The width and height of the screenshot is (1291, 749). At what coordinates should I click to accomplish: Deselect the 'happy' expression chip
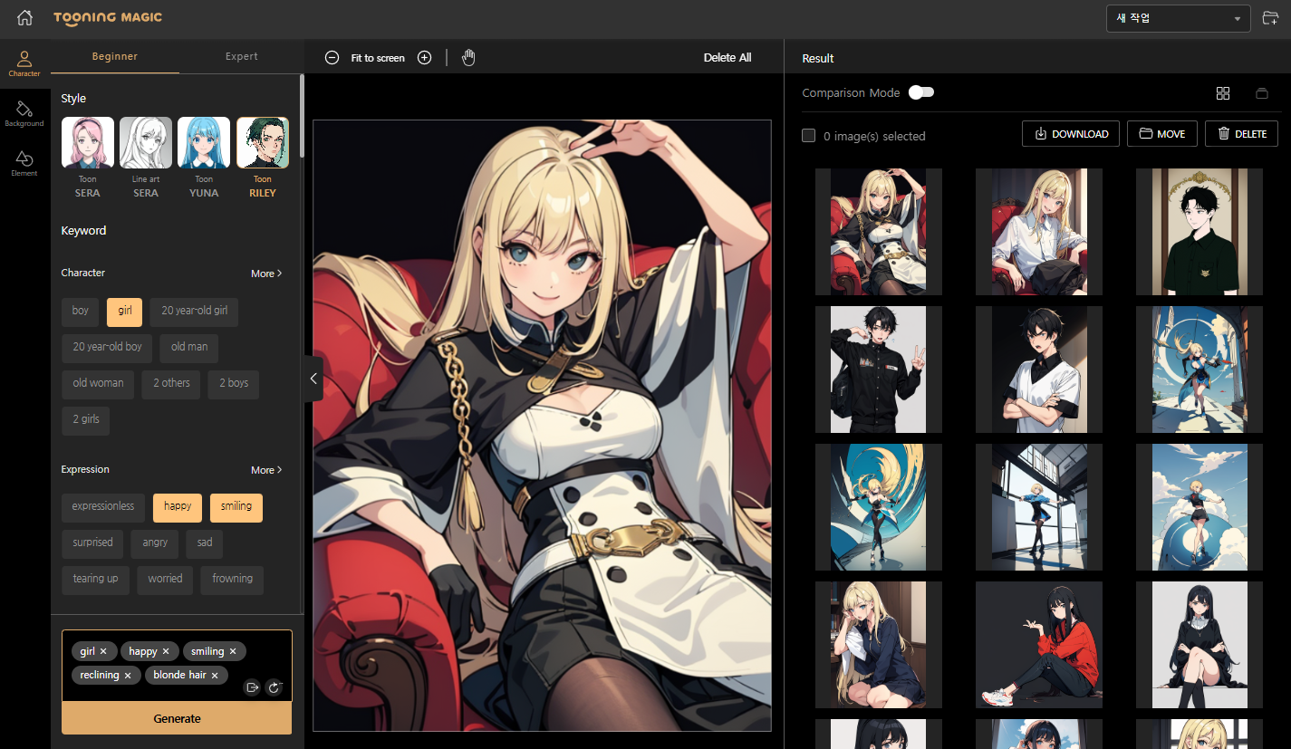point(178,506)
